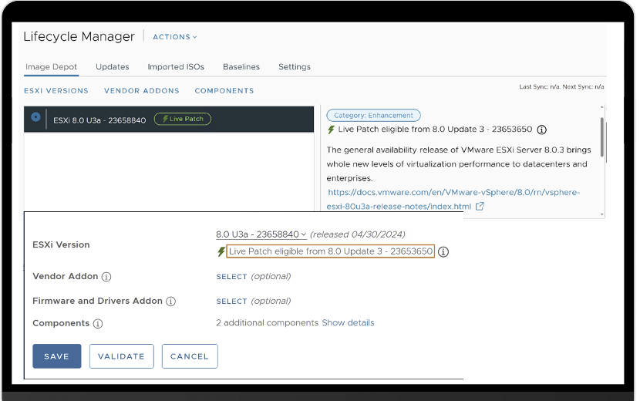Image resolution: width=640 pixels, height=401 pixels.
Task: Click the Live Patch badge in the ESXi row
Action: (x=183, y=119)
